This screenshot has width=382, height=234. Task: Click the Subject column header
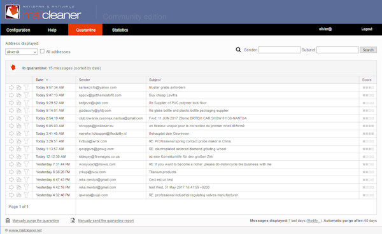pos(155,79)
